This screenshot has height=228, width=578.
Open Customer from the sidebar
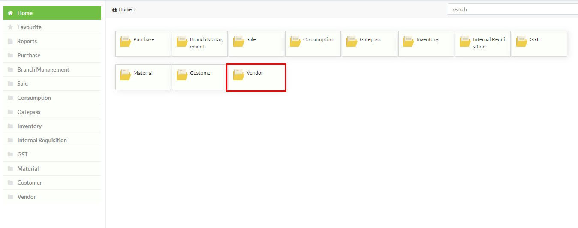tap(52, 183)
